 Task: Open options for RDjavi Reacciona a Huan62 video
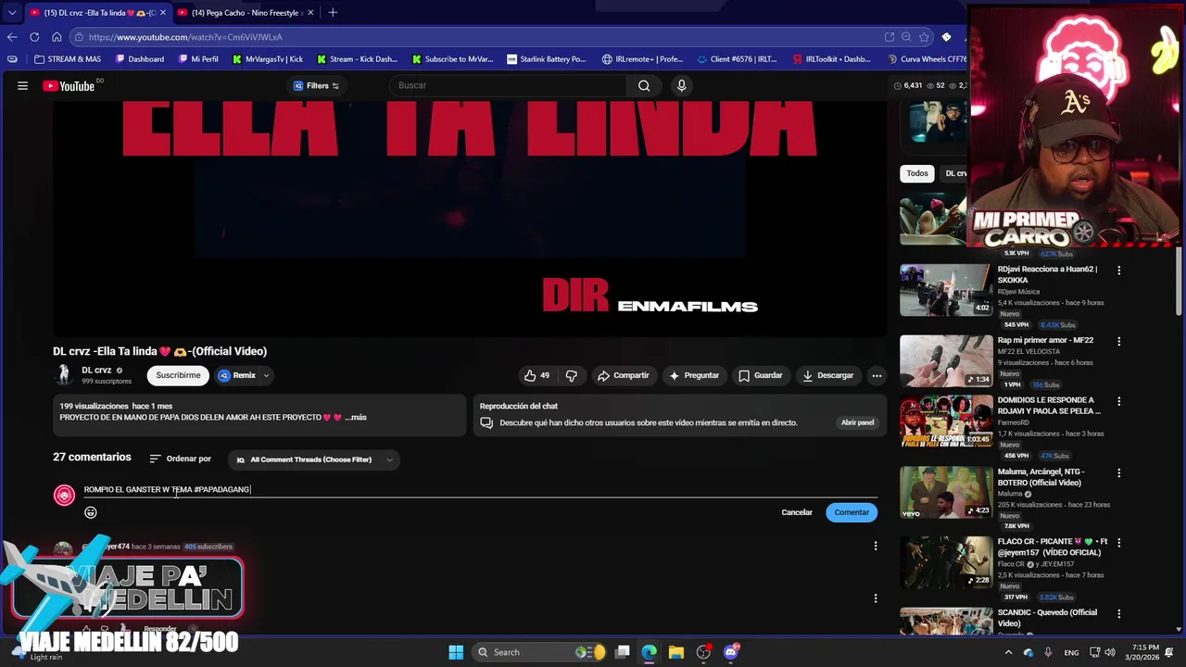[x=1118, y=271]
